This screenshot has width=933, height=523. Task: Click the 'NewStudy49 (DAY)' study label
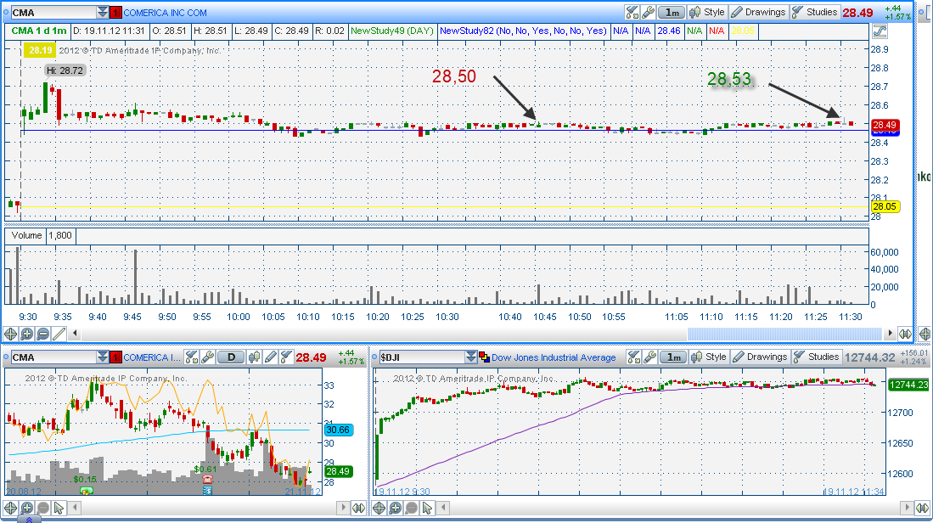click(x=391, y=31)
